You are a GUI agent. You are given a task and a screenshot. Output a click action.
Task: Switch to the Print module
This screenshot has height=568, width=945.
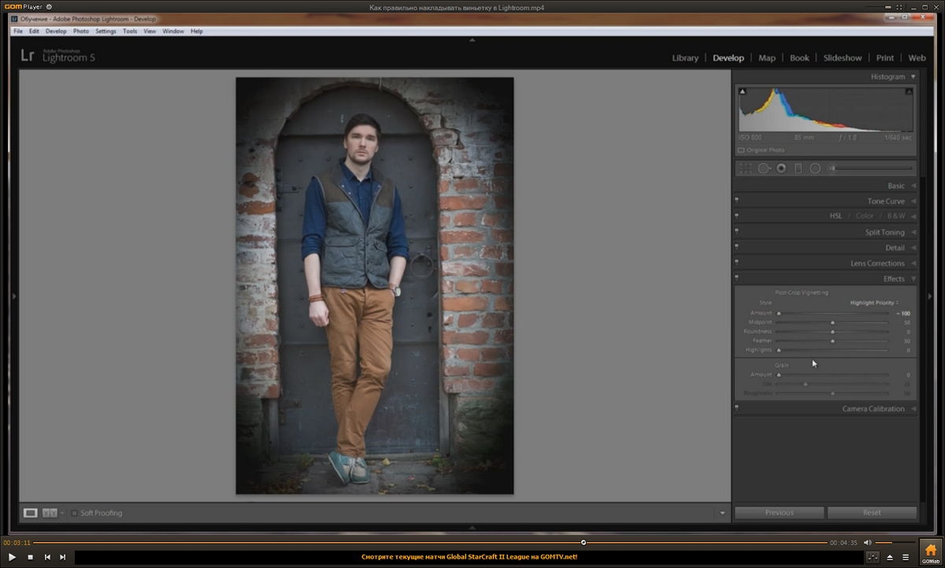coord(885,58)
